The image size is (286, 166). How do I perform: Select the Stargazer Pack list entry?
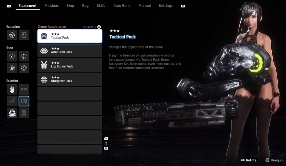[x=70, y=79]
